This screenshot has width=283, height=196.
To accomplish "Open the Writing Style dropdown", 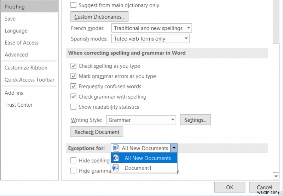I will tap(172, 120).
